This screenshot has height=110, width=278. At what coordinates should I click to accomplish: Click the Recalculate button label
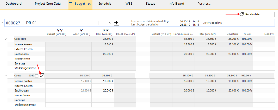253,14
